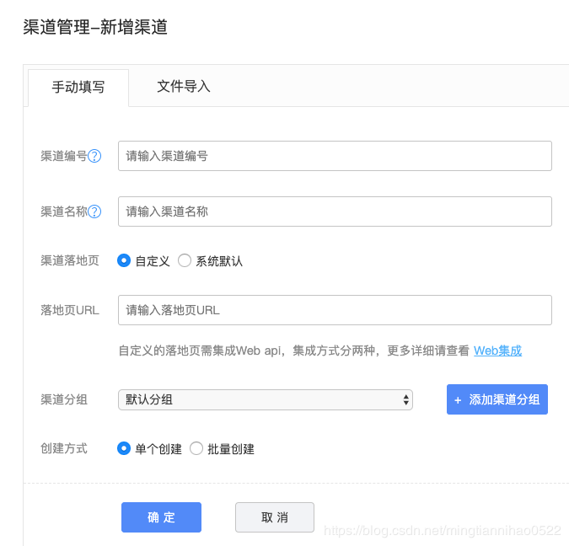The image size is (569, 546).
Task: Click the 确定 confirm button
Action: 161,517
